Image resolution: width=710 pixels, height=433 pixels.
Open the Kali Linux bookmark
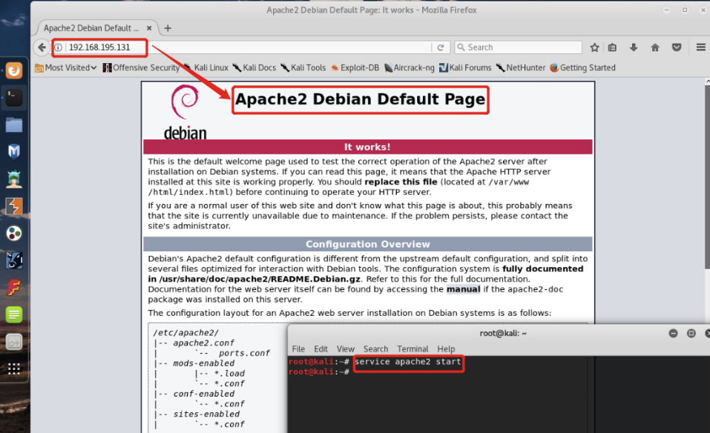click(x=206, y=68)
